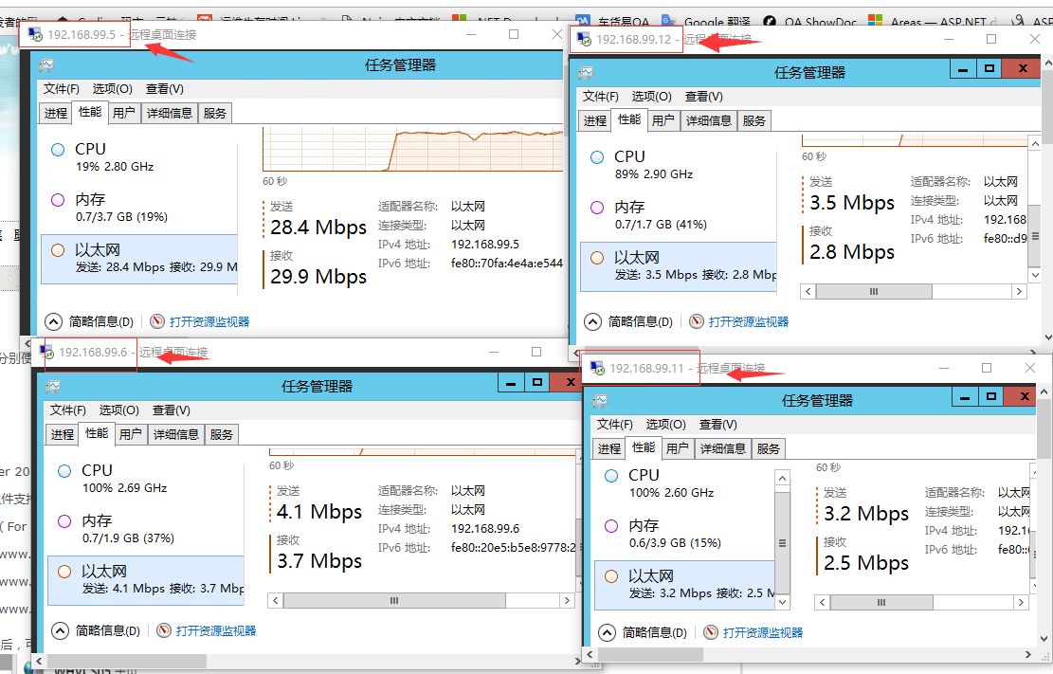Screen dimensions: 1053x674
Task: Open the 详细信息 tab in the 192.168.99.6 window
Action: tap(176, 434)
